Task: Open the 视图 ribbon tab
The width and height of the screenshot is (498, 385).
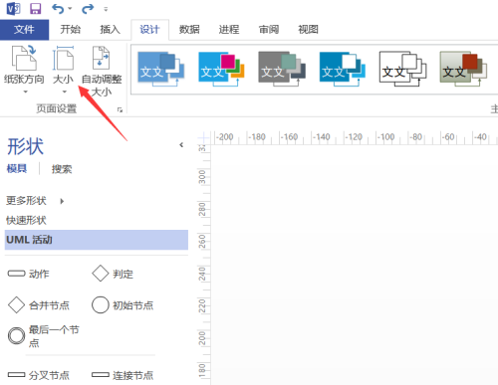Action: click(x=308, y=30)
